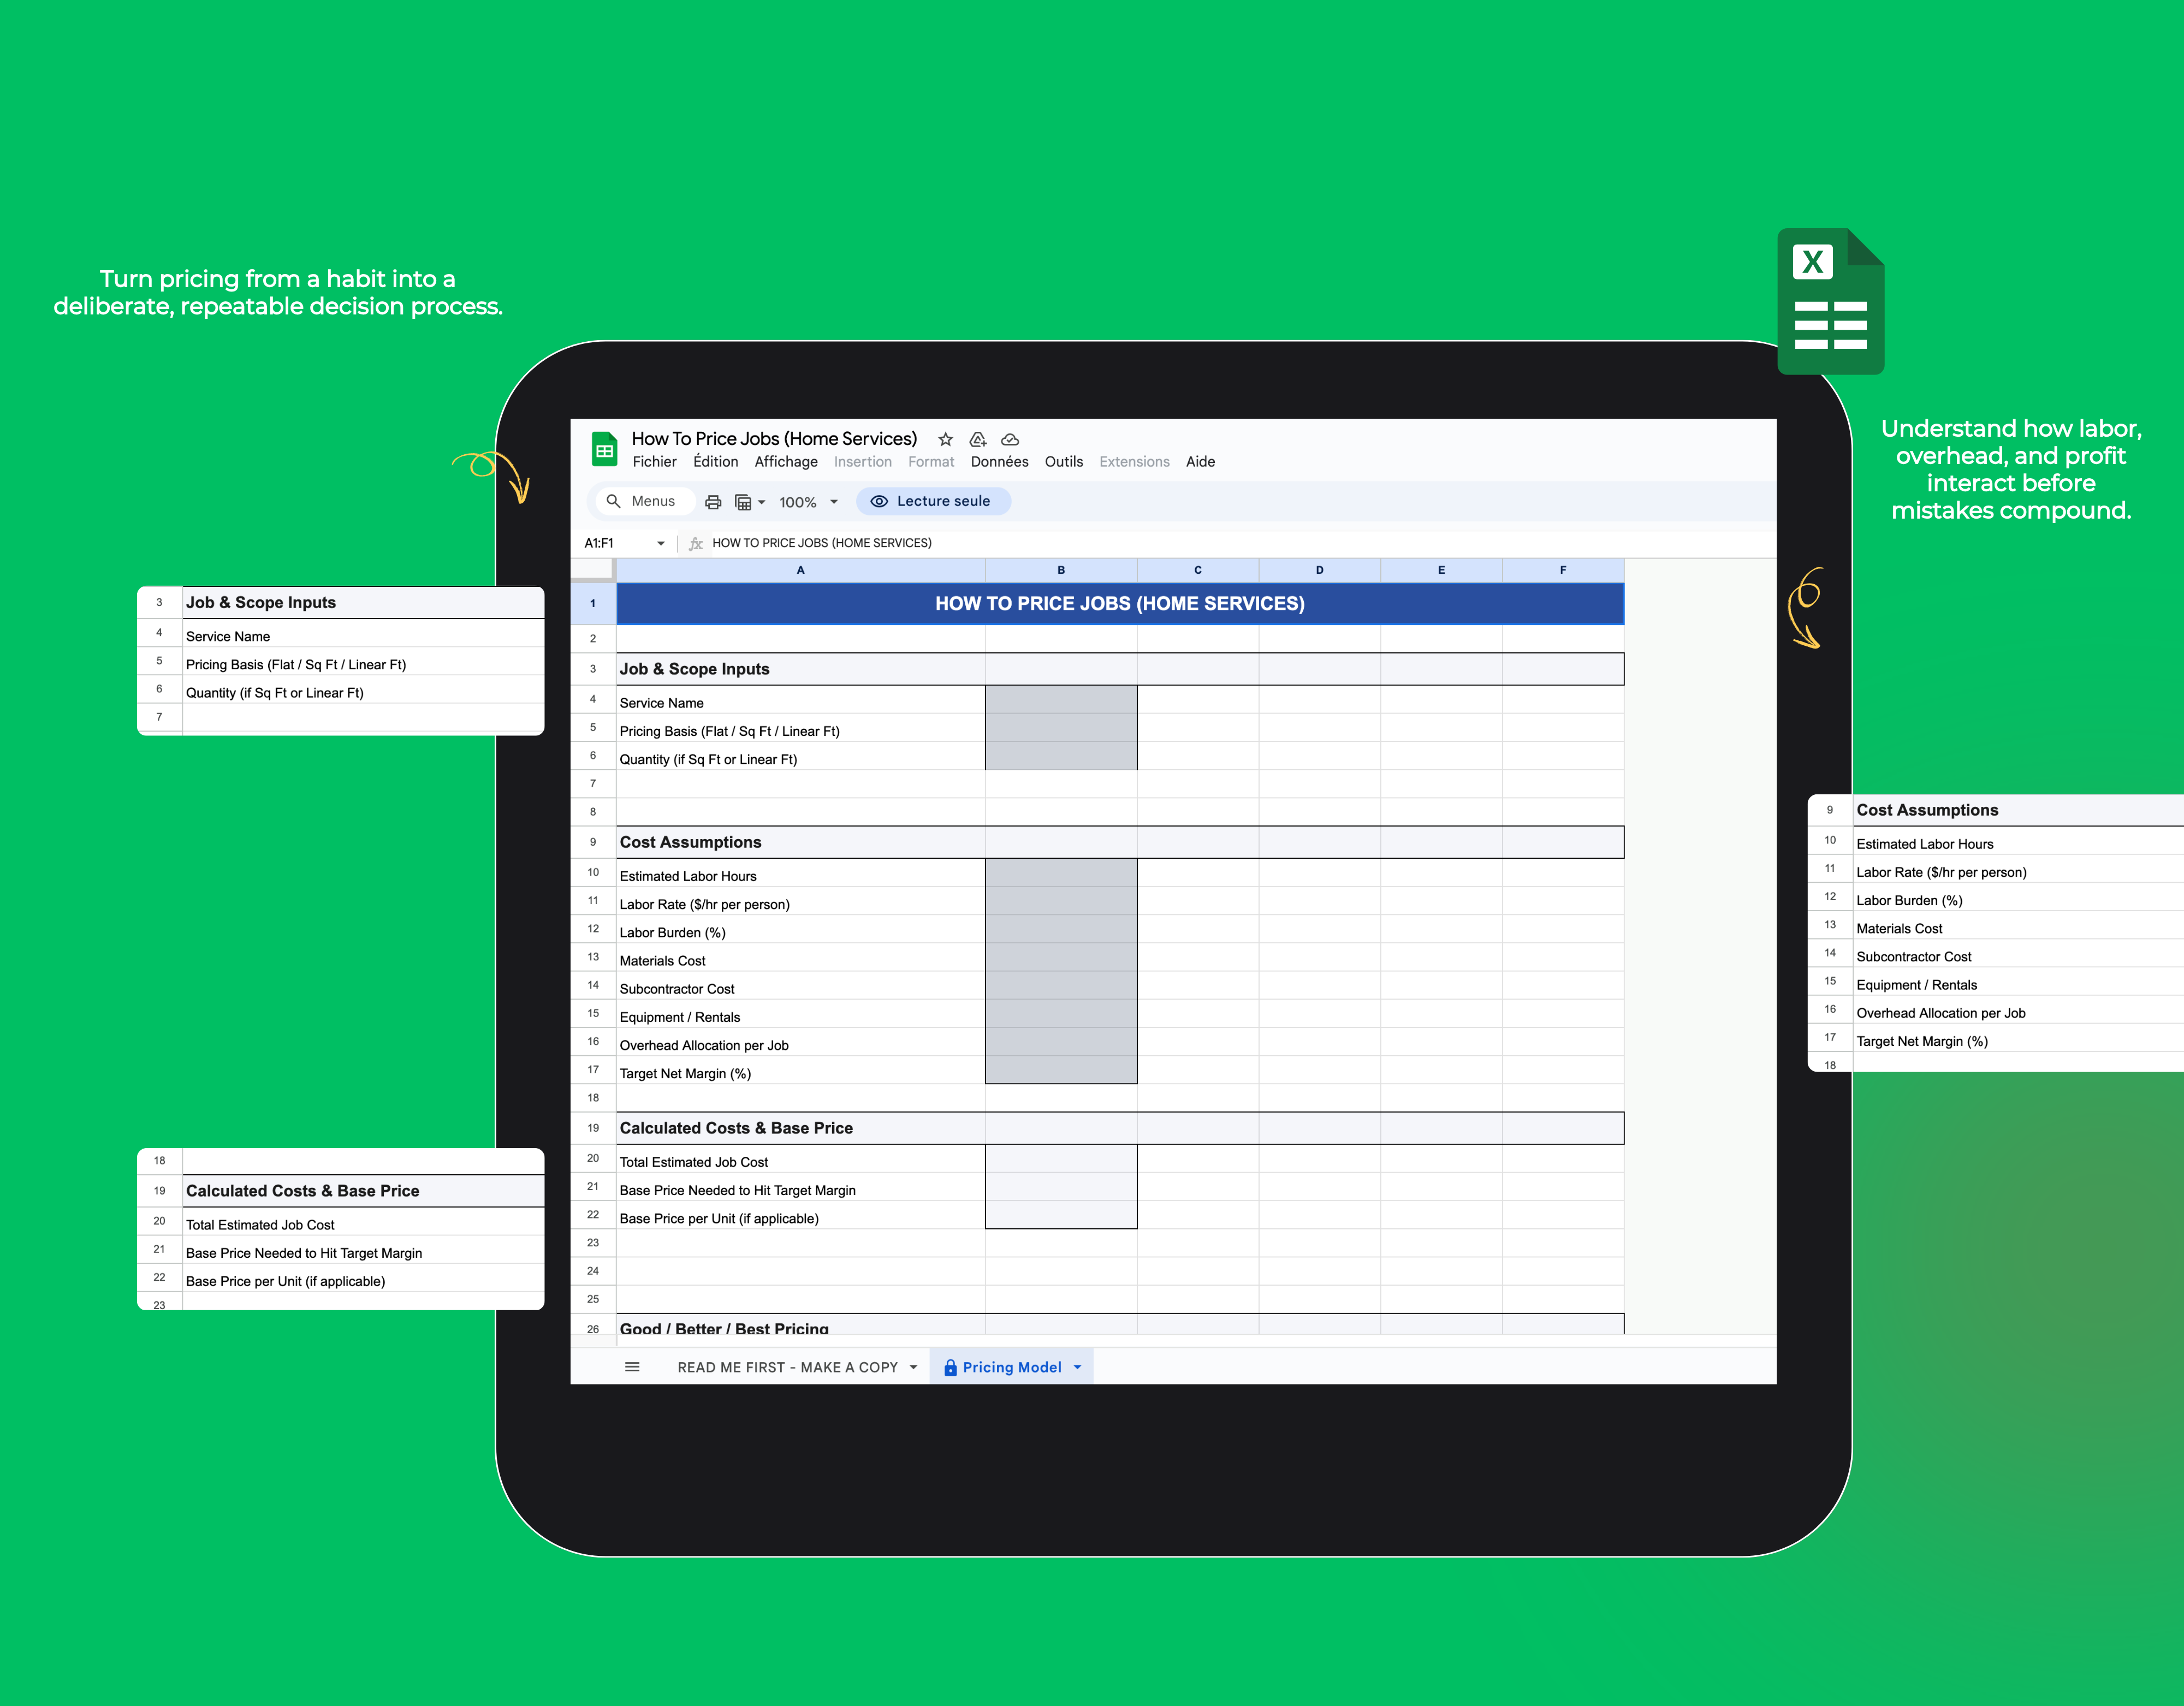This screenshot has width=2184, height=1706.
Task: Click the all sheets hamburger icon
Action: [x=632, y=1367]
